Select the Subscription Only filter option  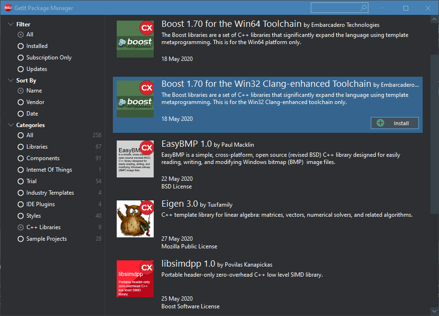[21, 58]
